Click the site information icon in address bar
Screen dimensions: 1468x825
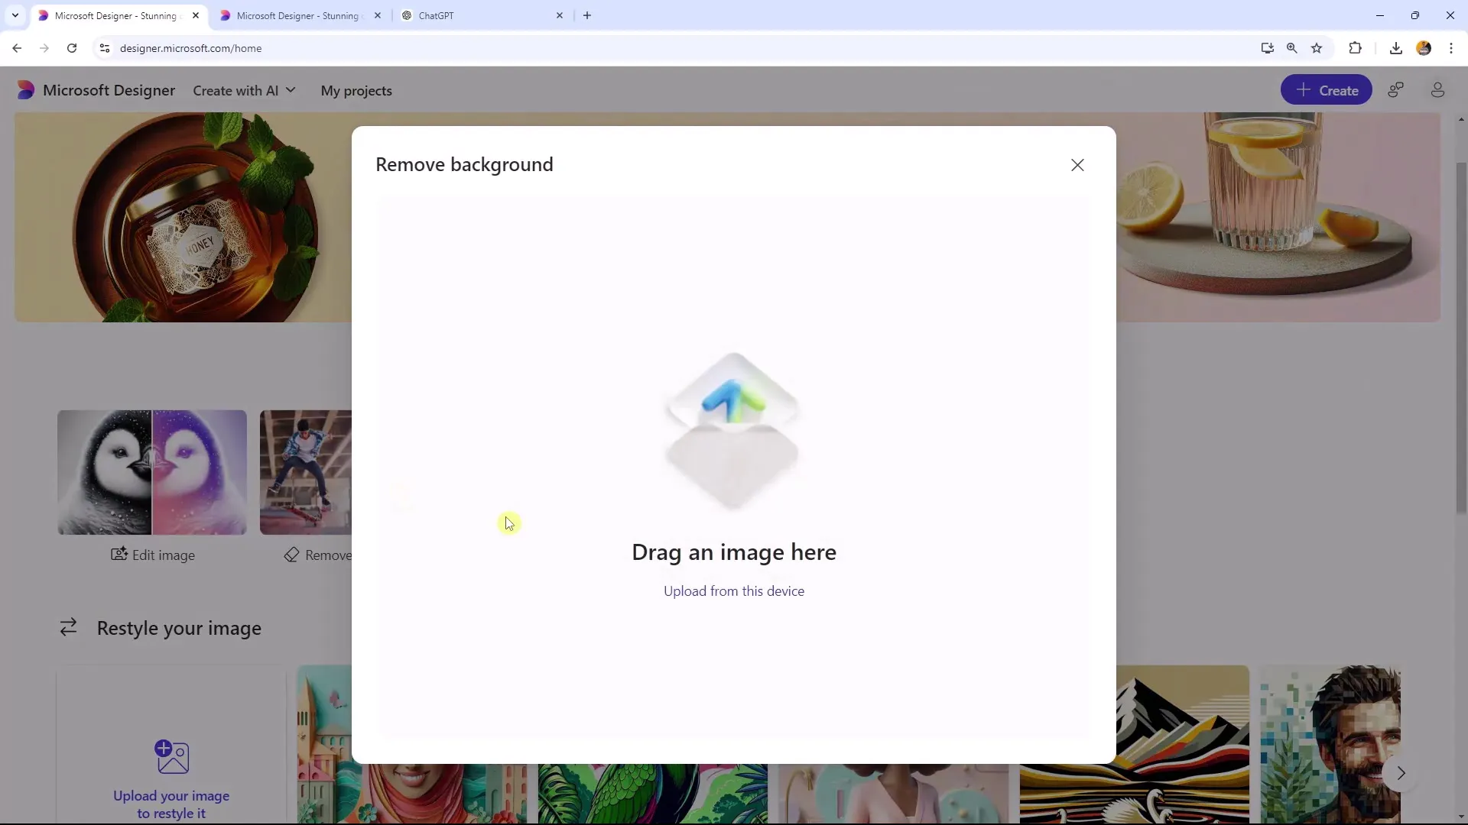[105, 48]
